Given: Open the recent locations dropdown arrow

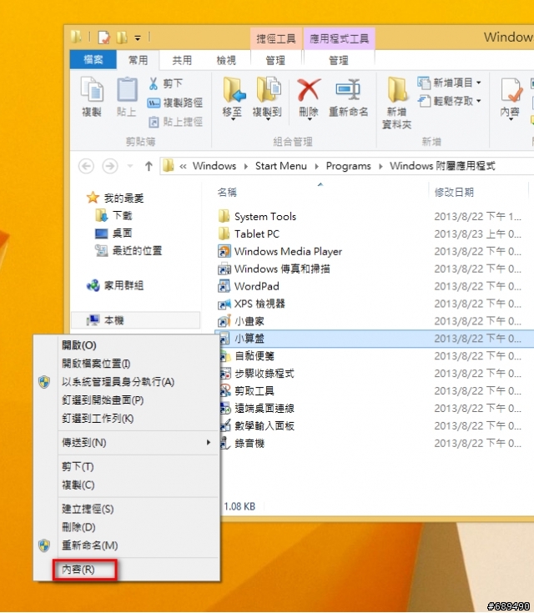Looking at the screenshot, I should [130, 167].
